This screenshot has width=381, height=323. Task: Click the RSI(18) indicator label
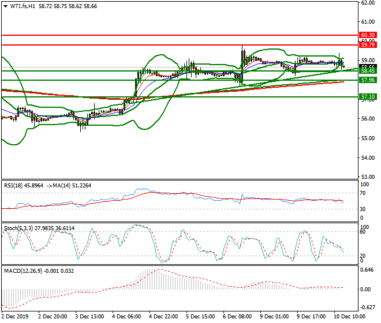click(16, 185)
